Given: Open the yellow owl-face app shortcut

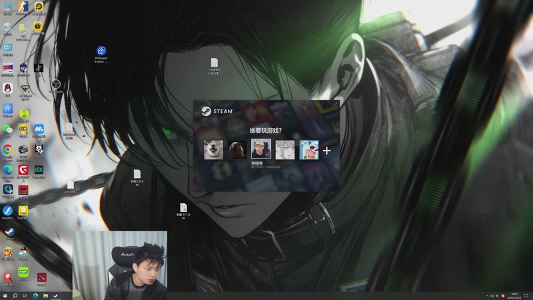Looking at the screenshot, I should tap(23, 131).
